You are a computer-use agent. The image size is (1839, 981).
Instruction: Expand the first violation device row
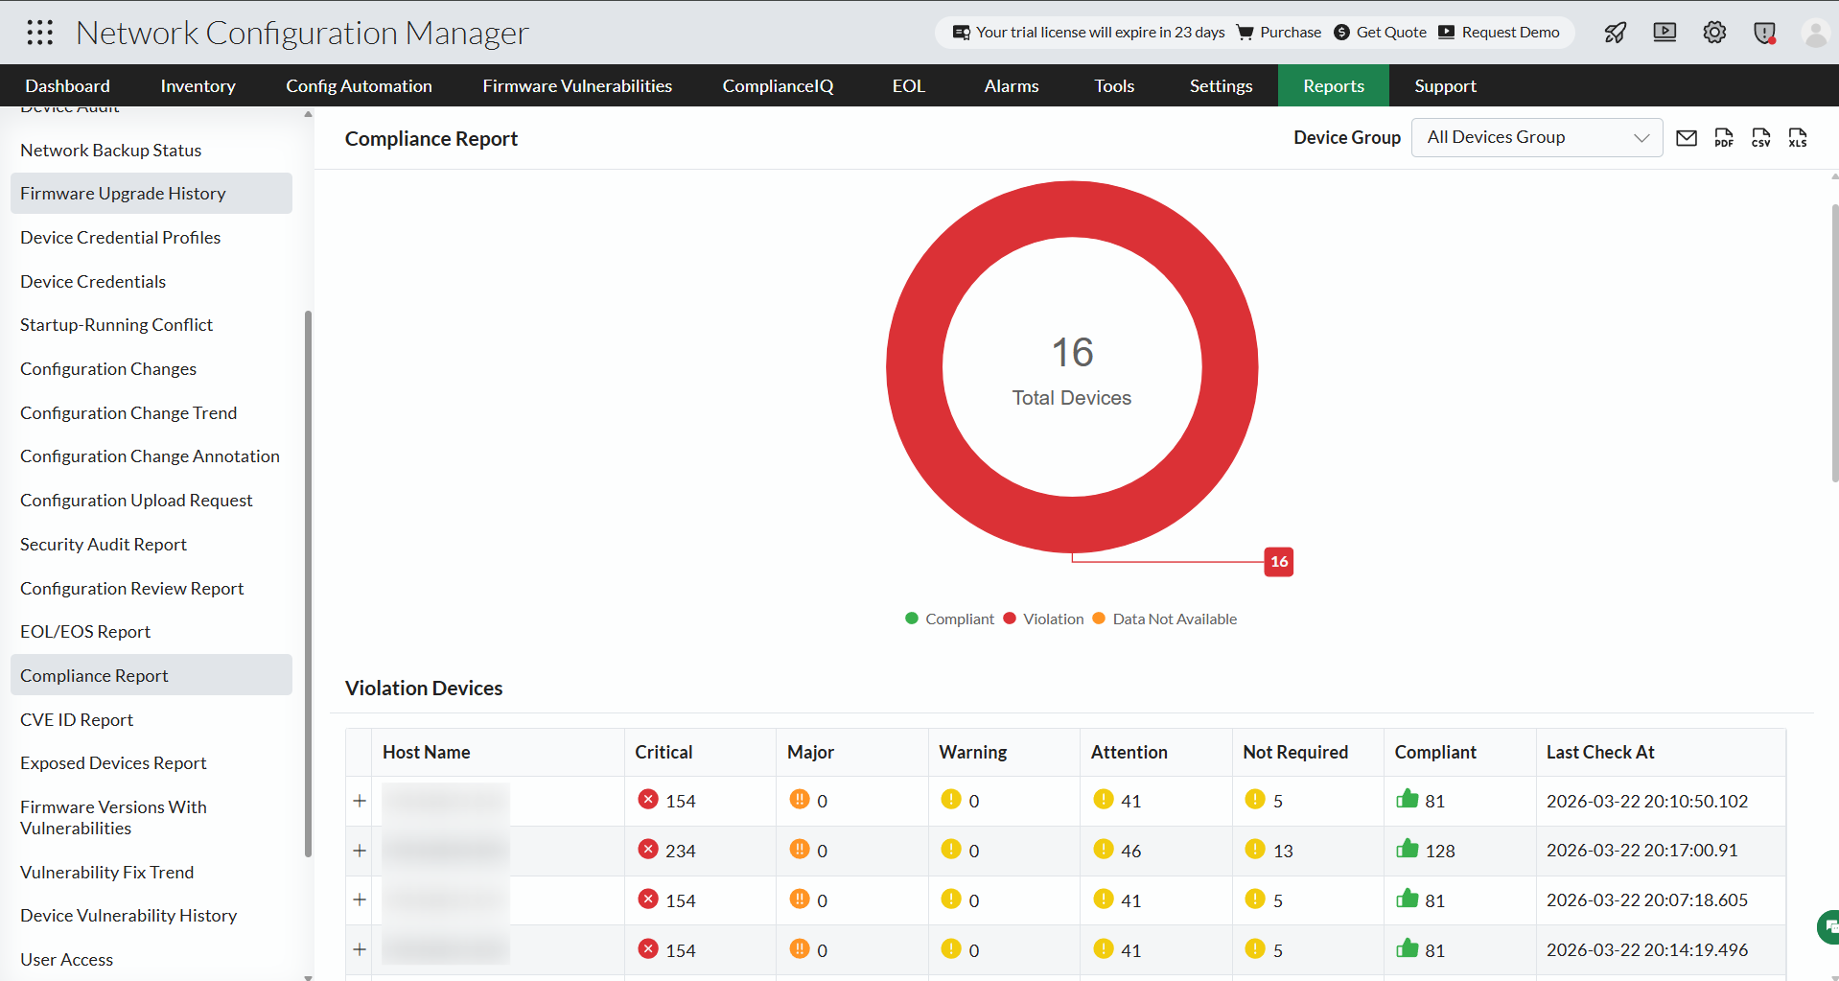[360, 801]
